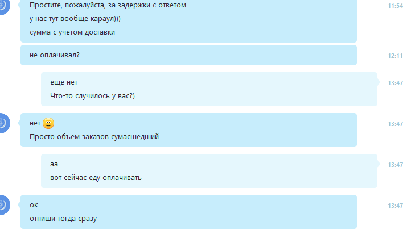Select the "вот сейчас еду оплачивать" message
Screen dimensions: 411x243
tap(96, 178)
